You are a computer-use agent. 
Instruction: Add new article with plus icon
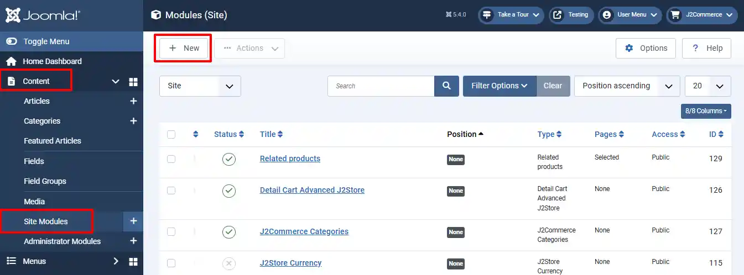pos(133,101)
